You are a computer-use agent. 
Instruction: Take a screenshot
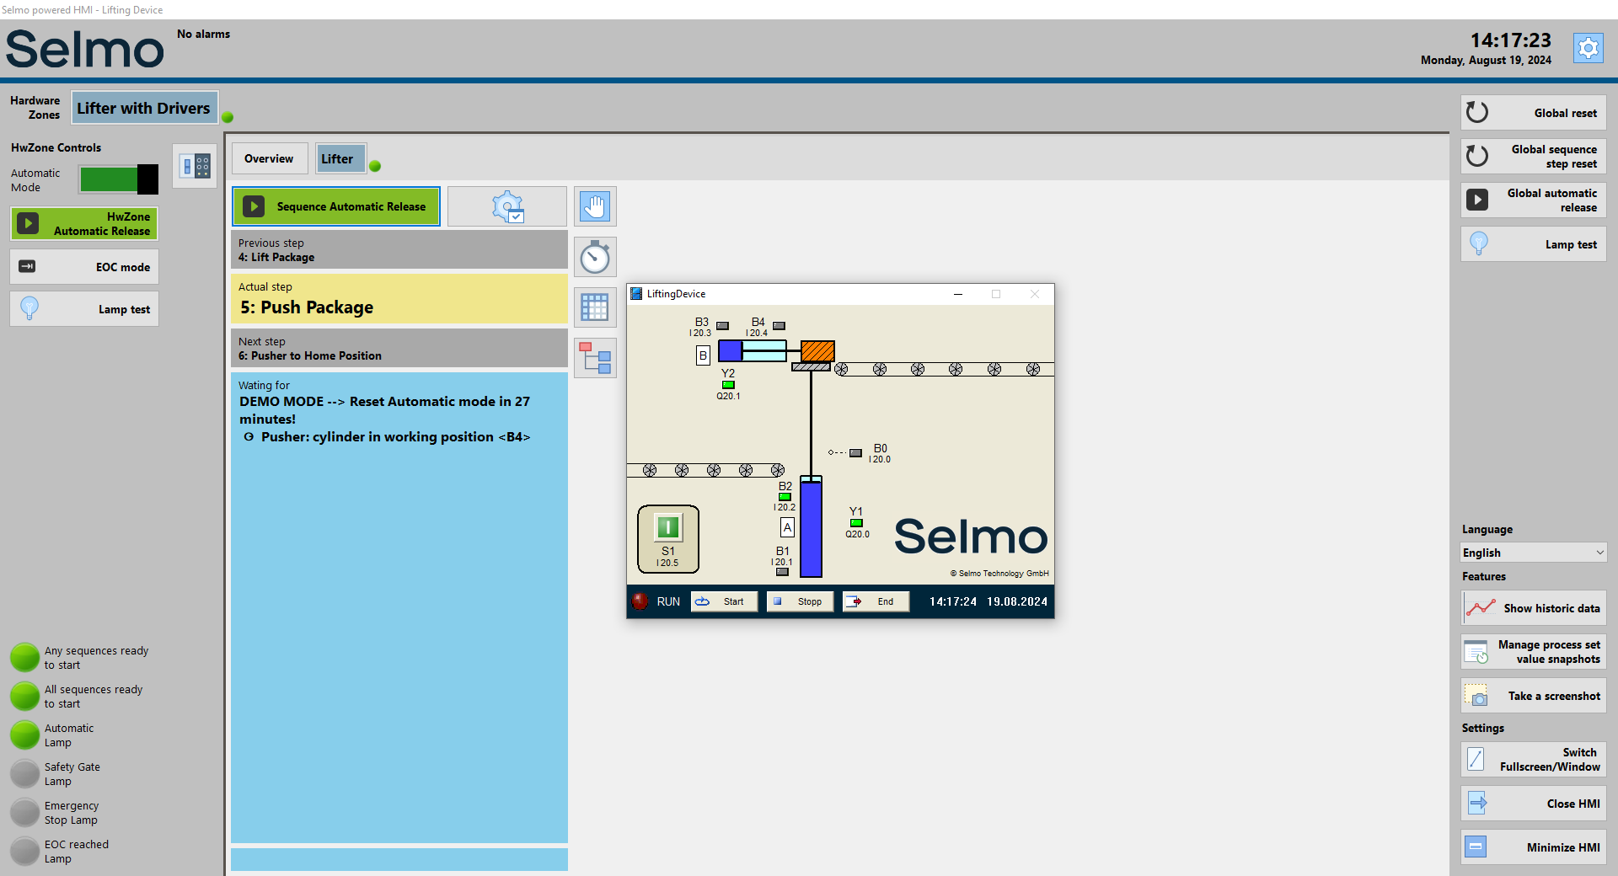click(1533, 696)
